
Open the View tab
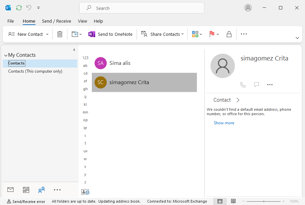82,21
